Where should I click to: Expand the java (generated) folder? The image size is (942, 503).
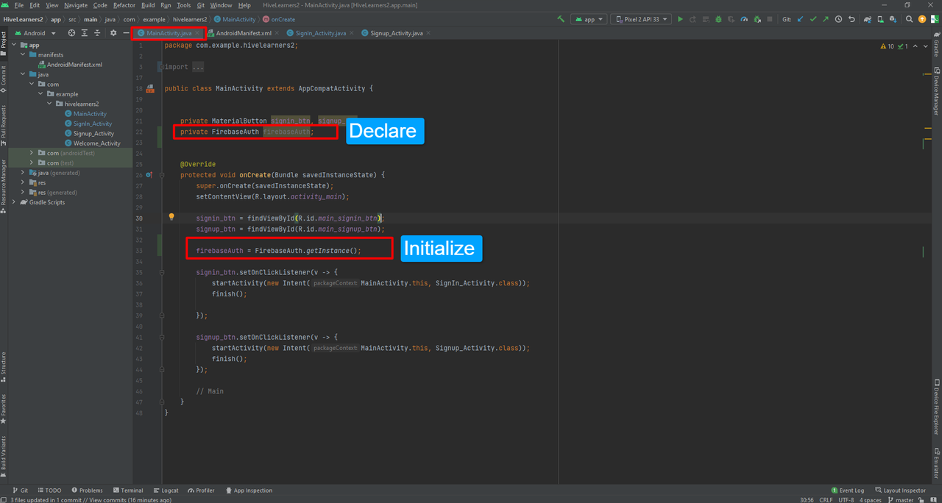pos(23,173)
